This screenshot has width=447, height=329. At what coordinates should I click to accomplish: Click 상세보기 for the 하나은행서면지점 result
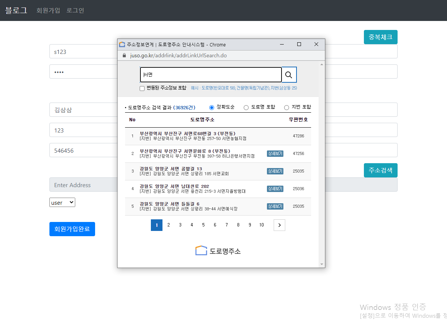click(275, 153)
